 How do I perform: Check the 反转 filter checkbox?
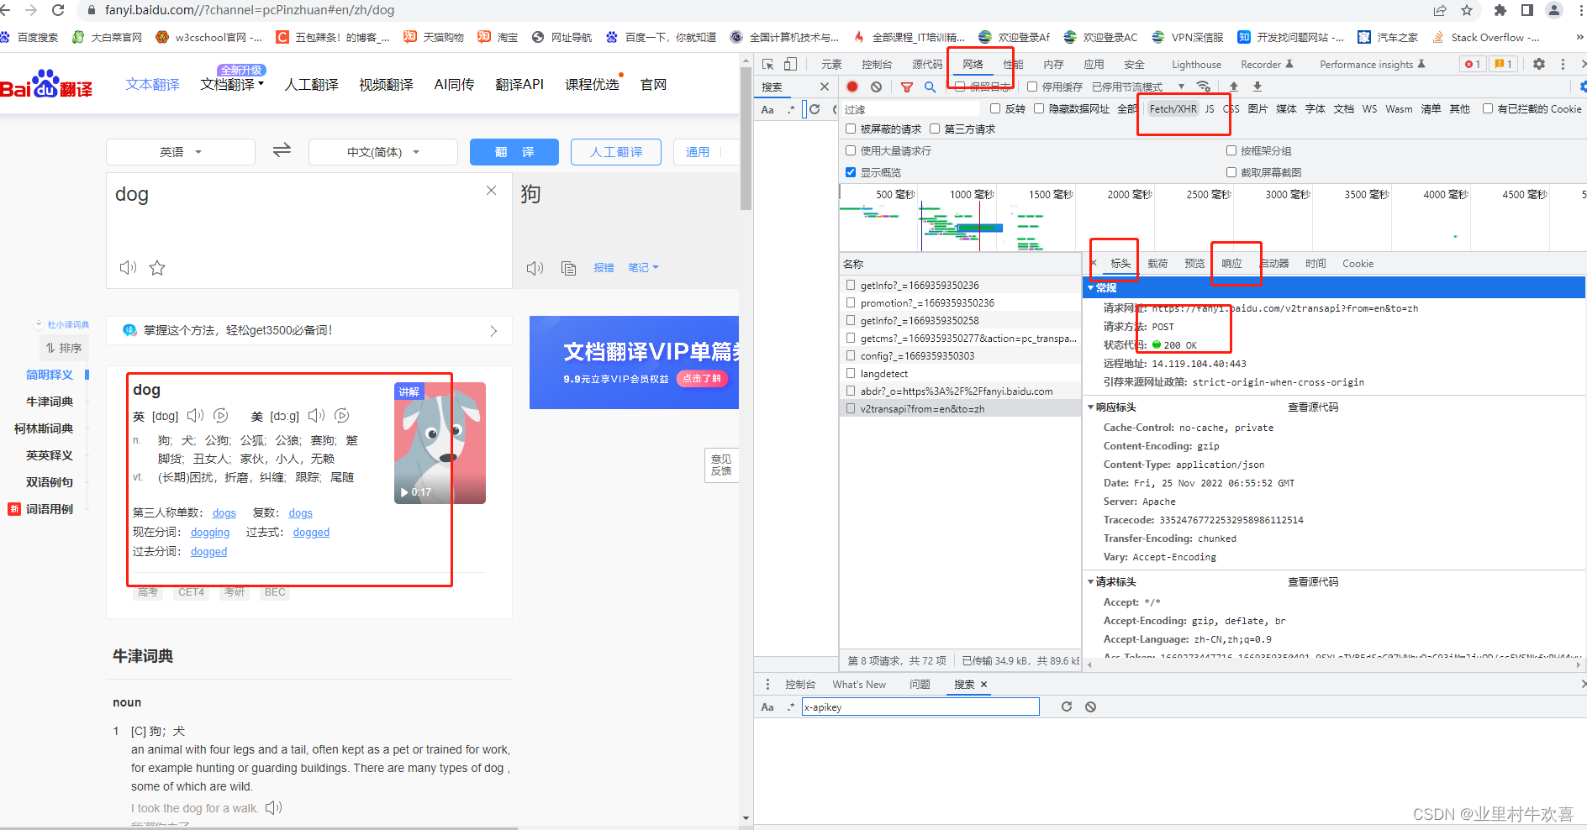(995, 108)
